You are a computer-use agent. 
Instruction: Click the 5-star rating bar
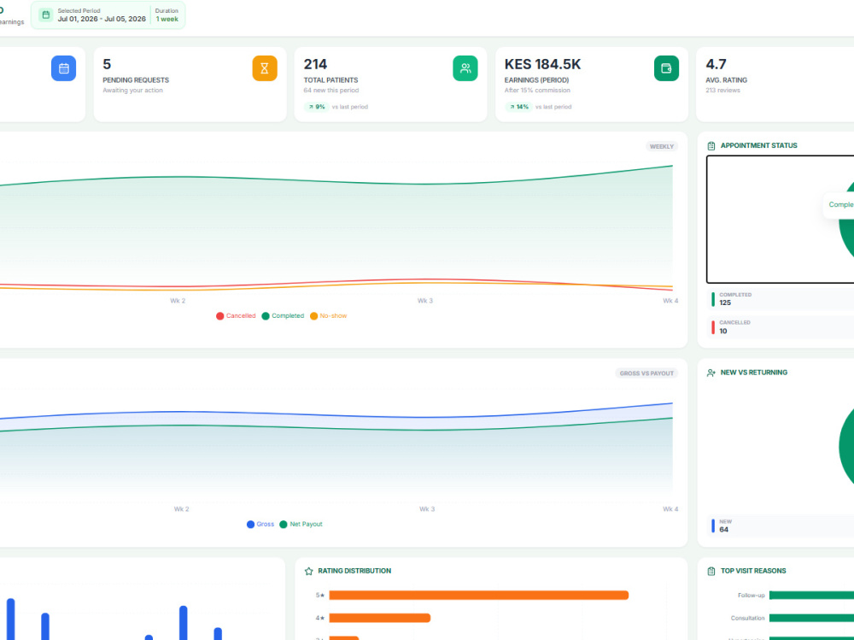[479, 596]
